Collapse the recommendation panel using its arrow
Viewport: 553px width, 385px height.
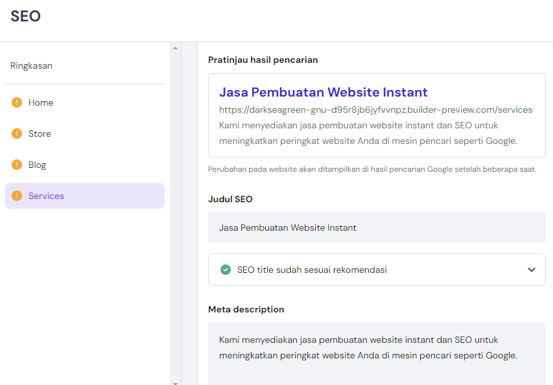[x=532, y=270]
